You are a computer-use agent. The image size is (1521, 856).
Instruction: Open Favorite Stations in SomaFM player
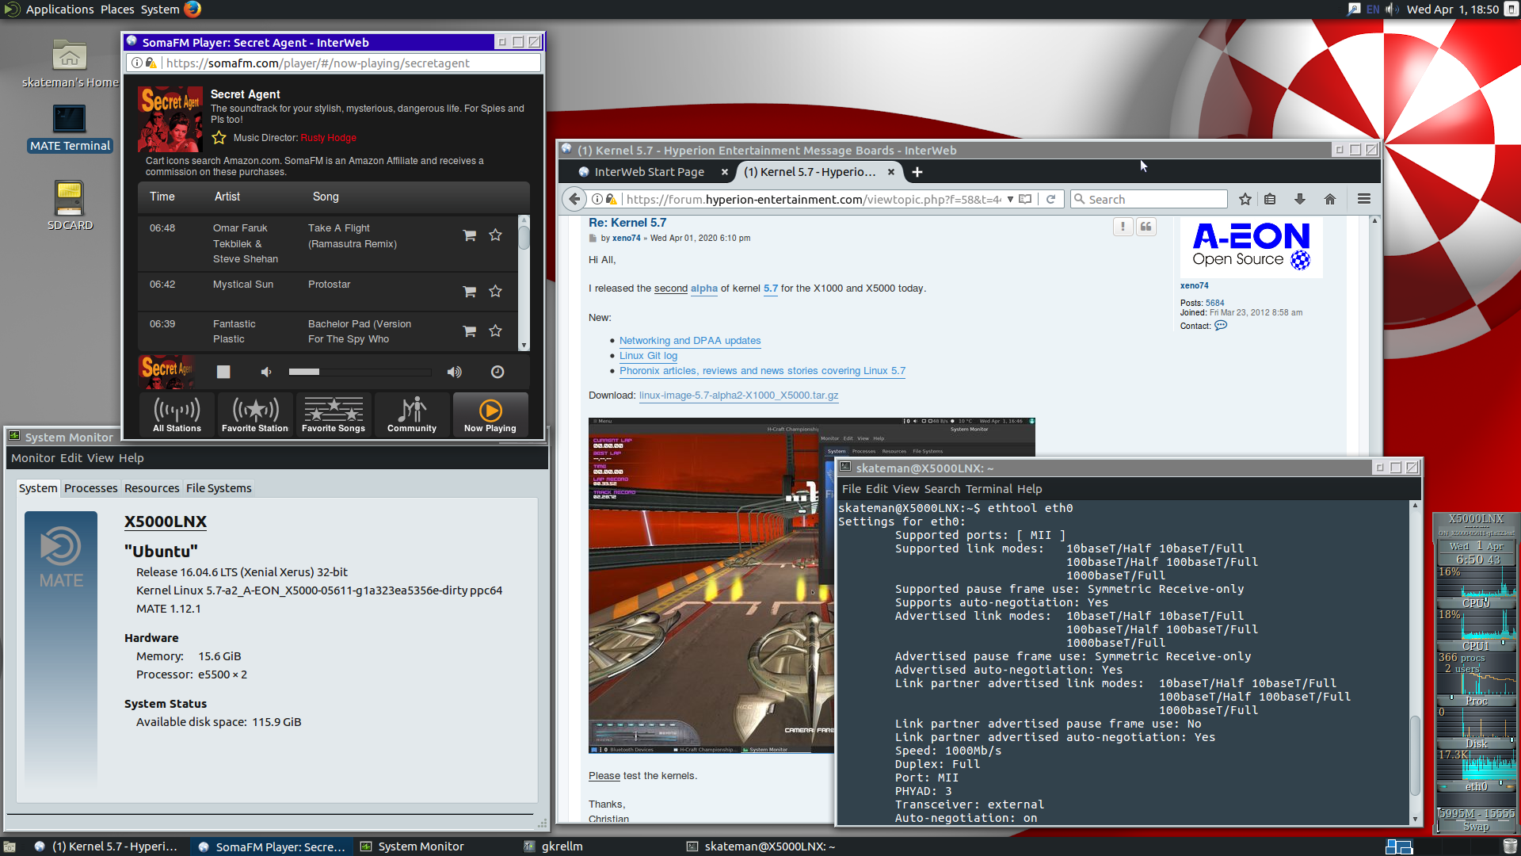coord(255,415)
